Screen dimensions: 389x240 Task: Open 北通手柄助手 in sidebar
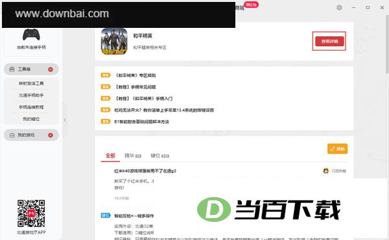click(x=31, y=95)
